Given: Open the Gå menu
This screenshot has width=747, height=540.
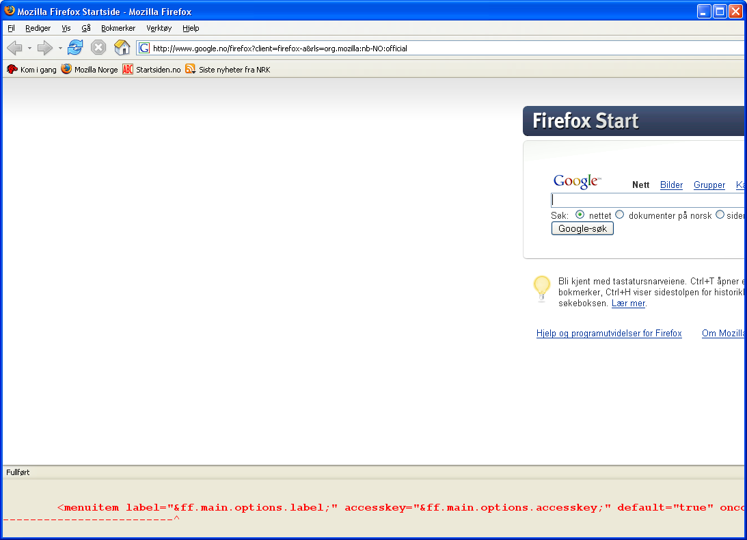Looking at the screenshot, I should (85, 28).
